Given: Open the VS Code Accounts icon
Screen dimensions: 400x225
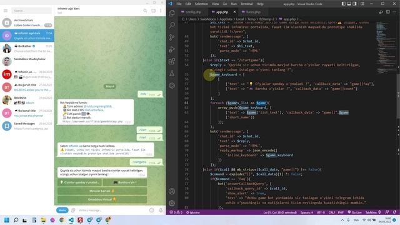Looking at the screenshot, I should (x=172, y=191).
